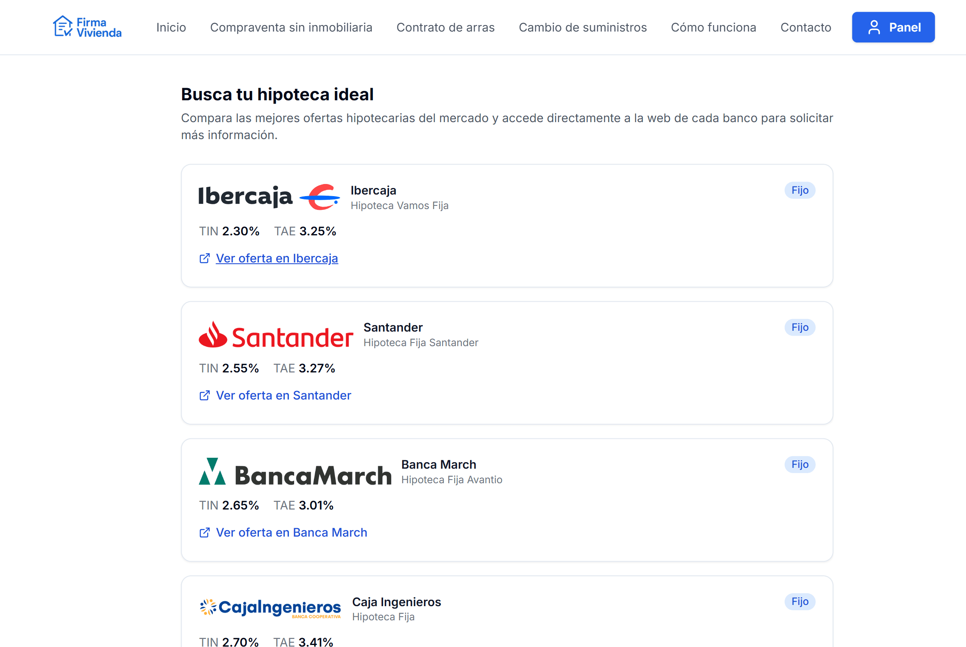Go to Inicio in the navigation
The height and width of the screenshot is (647, 966).
[171, 27]
